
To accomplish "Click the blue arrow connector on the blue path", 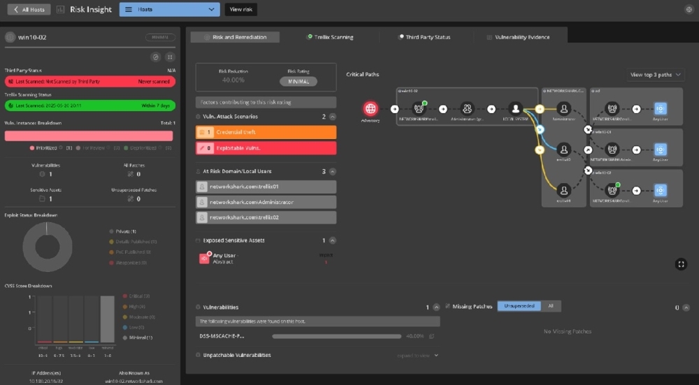I will 540,129.
